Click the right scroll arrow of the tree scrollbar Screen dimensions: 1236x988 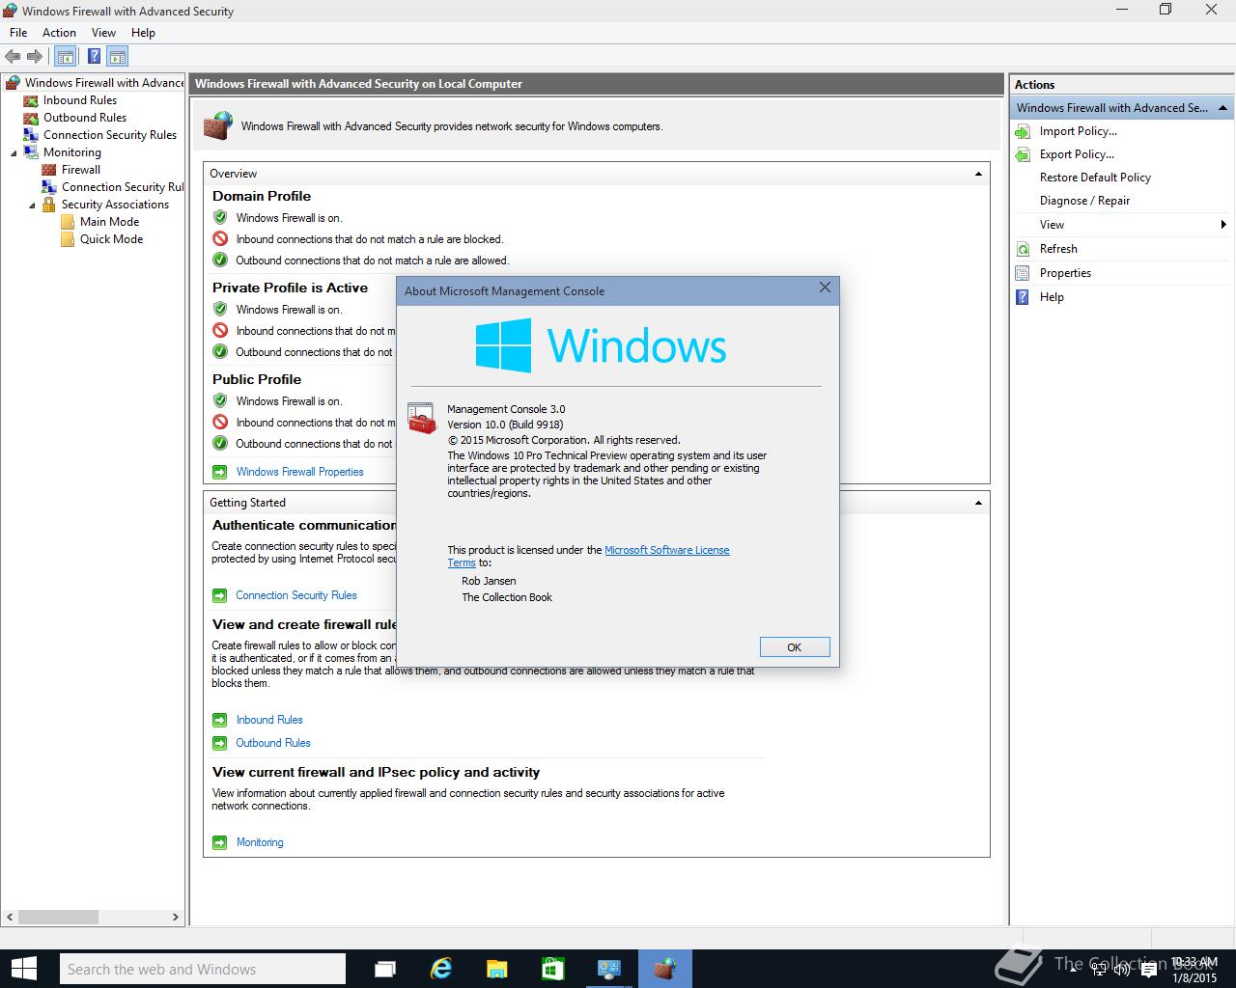pyautogui.click(x=175, y=917)
